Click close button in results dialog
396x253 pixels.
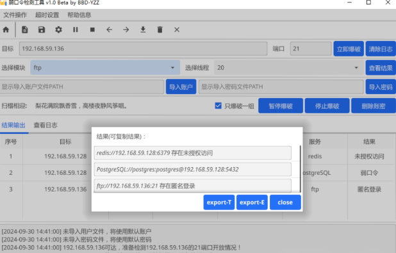pyautogui.click(x=285, y=202)
